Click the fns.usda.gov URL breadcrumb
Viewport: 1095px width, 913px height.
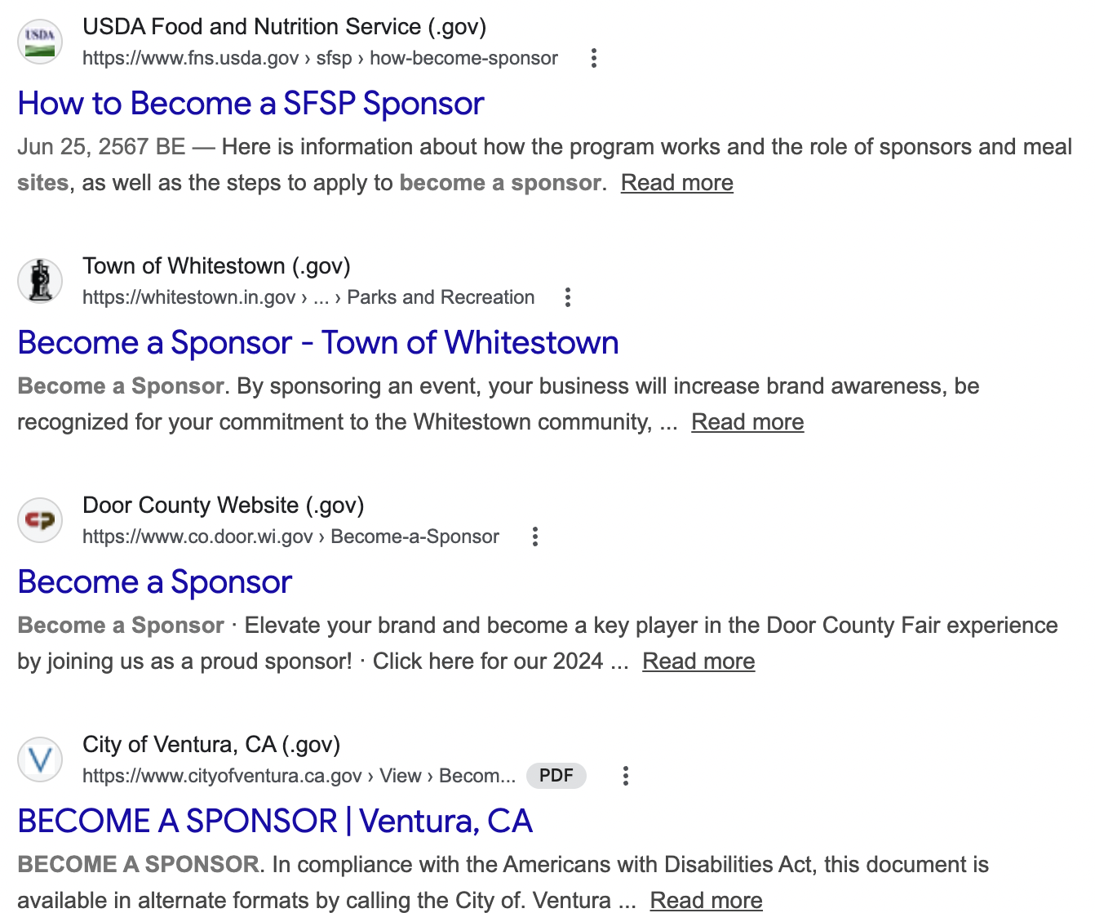(x=320, y=59)
